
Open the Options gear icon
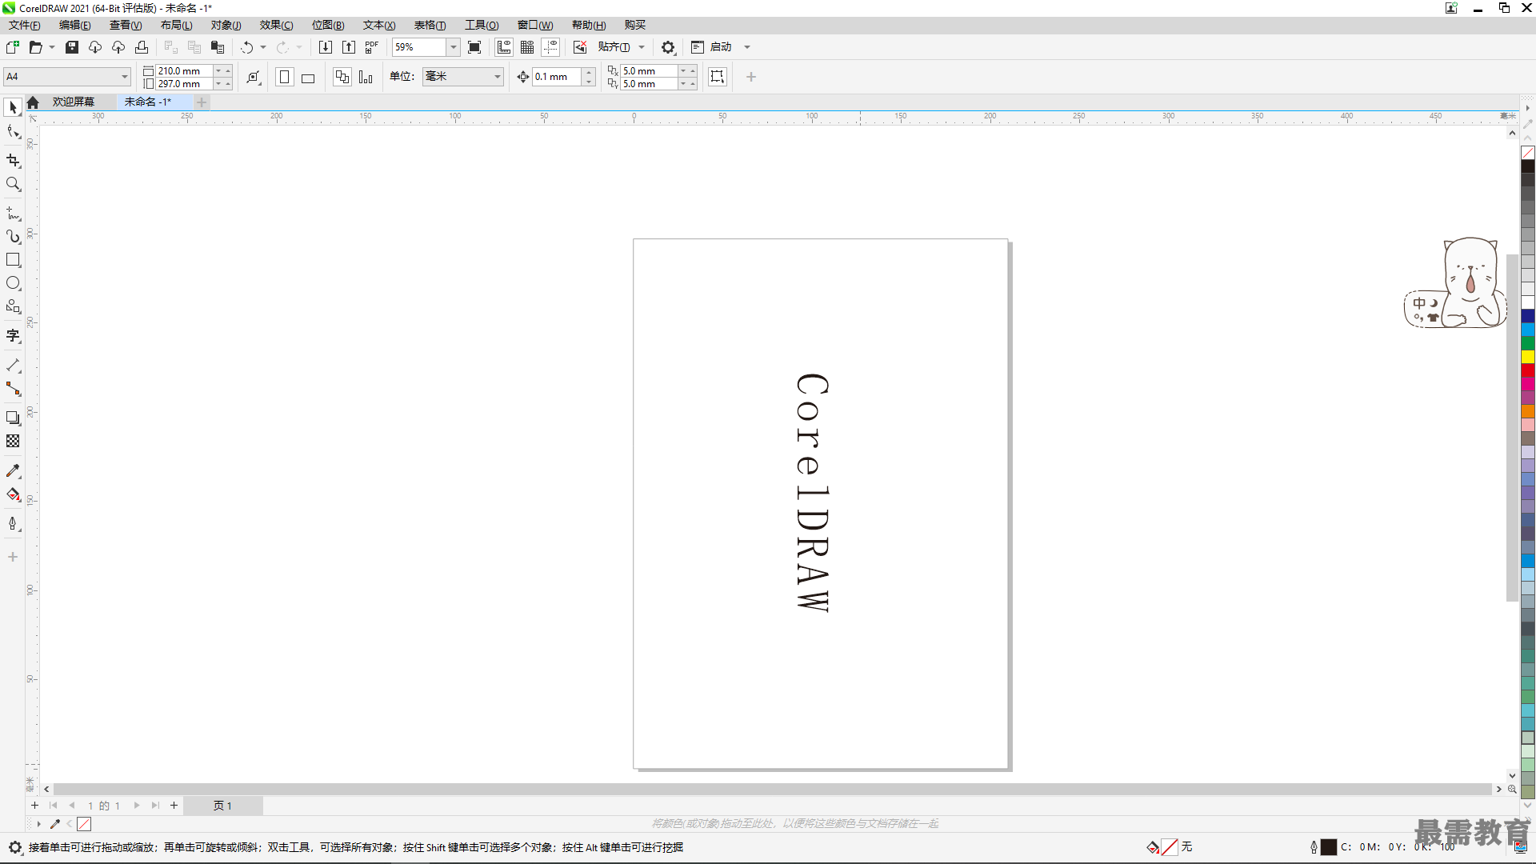pyautogui.click(x=668, y=47)
